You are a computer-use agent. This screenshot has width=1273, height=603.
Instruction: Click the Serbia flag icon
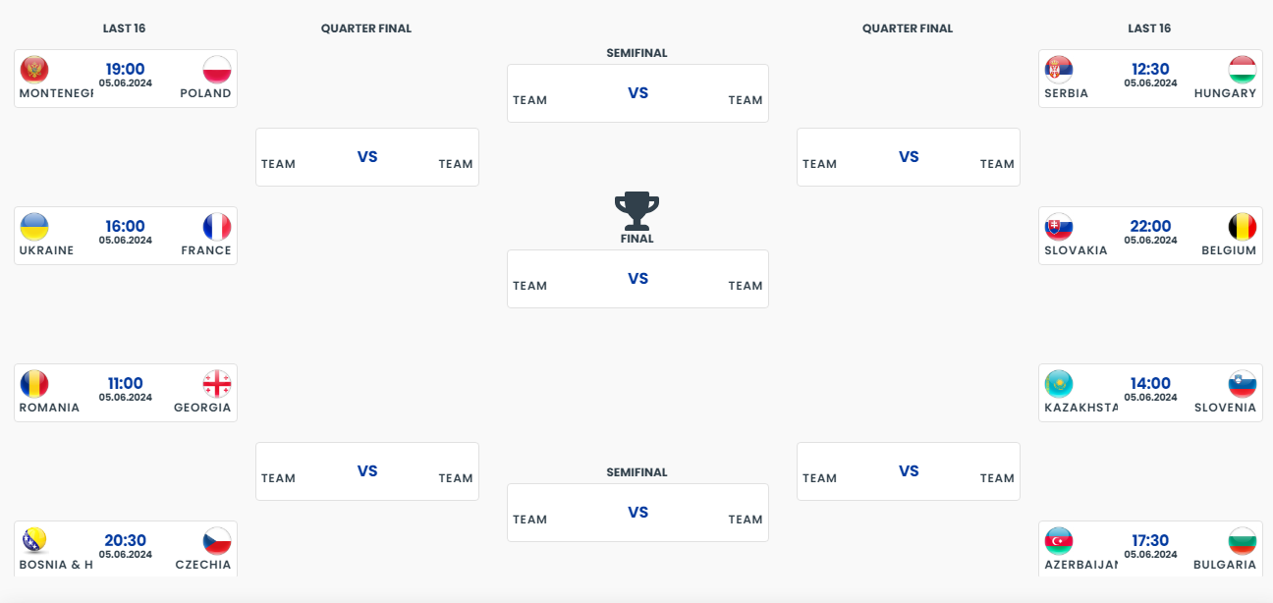[1059, 70]
